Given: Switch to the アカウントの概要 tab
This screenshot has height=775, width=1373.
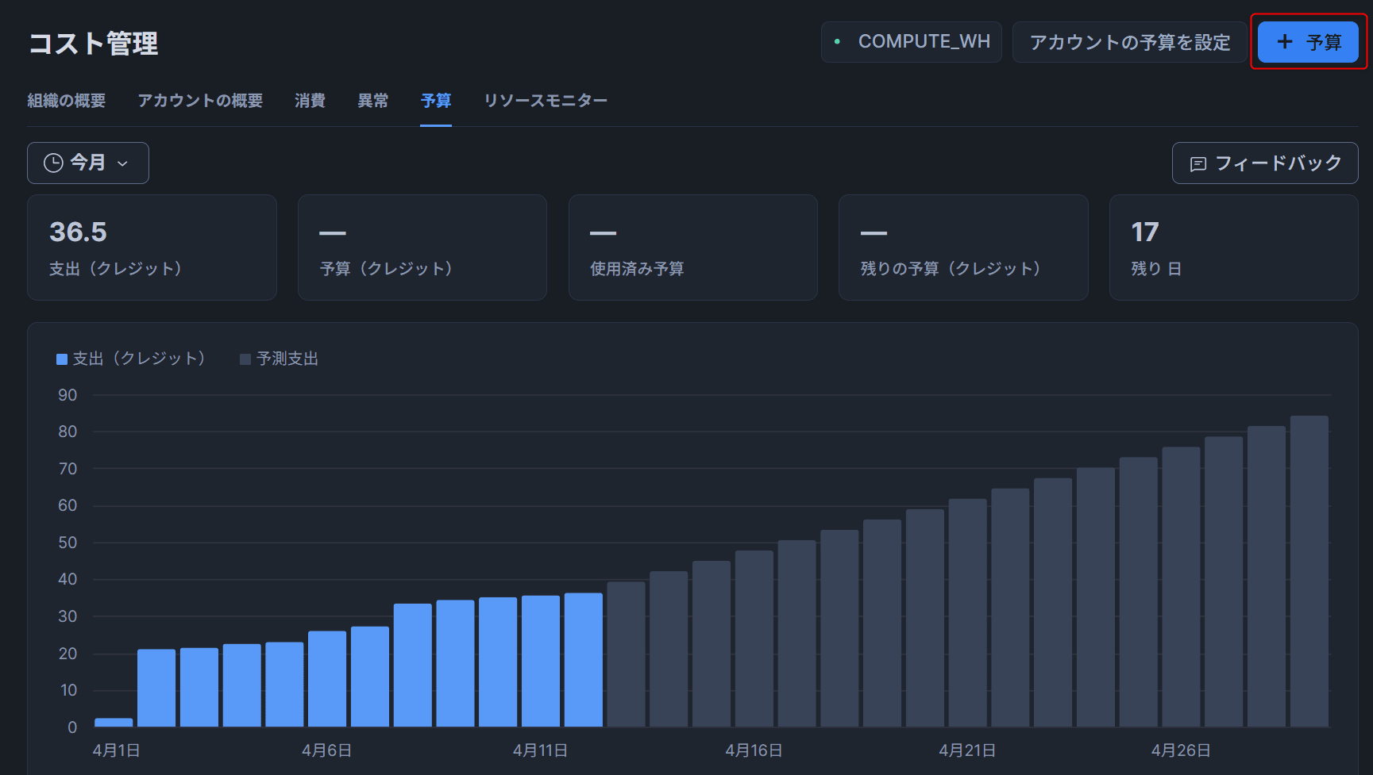Looking at the screenshot, I should 200,101.
